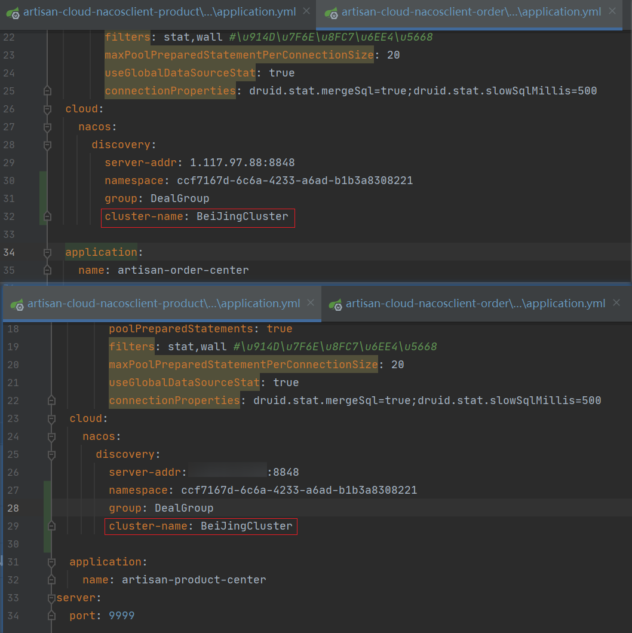Viewport: 632px width, 633px height.
Task: Click server-addr value 1.117.97.88:8848
Action: [x=242, y=163]
